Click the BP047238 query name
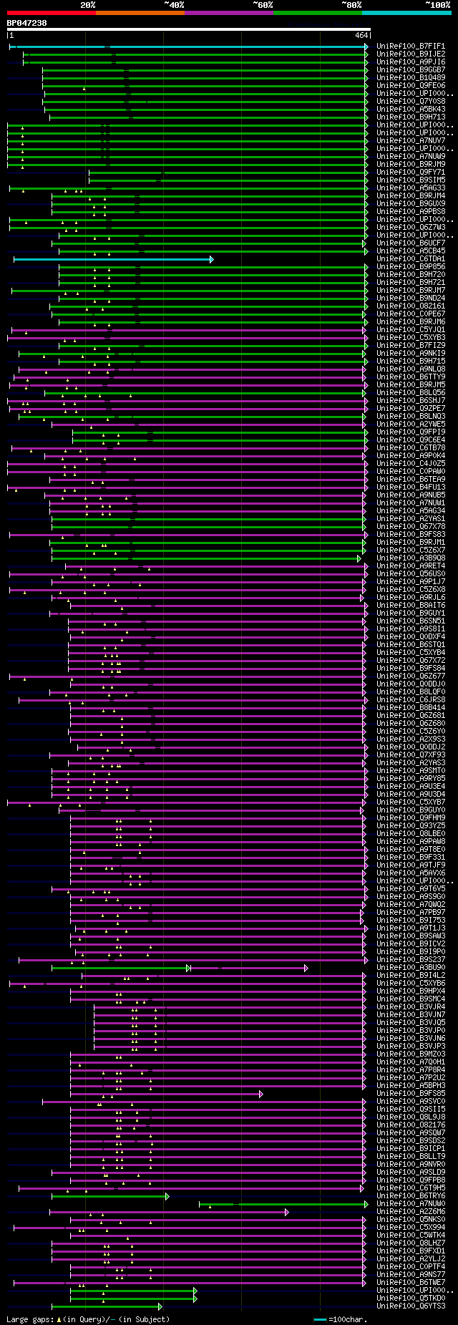 (27, 23)
